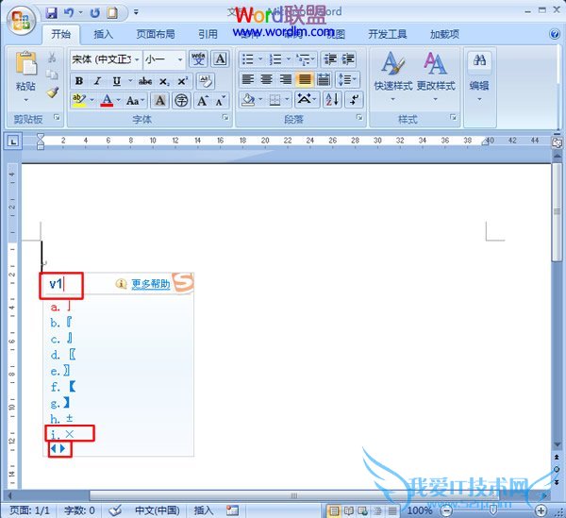Click the IME input box showing v1

click(61, 286)
